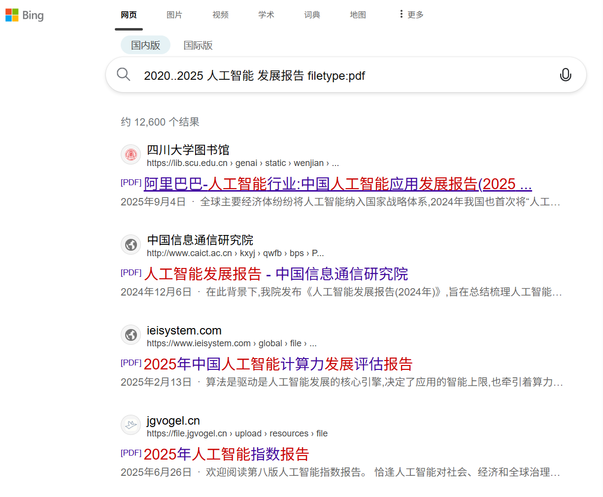Image resolution: width=603 pixels, height=497 pixels.
Task: Click the [PDF] tag of 阿里巴巴 result
Action: coord(131,182)
